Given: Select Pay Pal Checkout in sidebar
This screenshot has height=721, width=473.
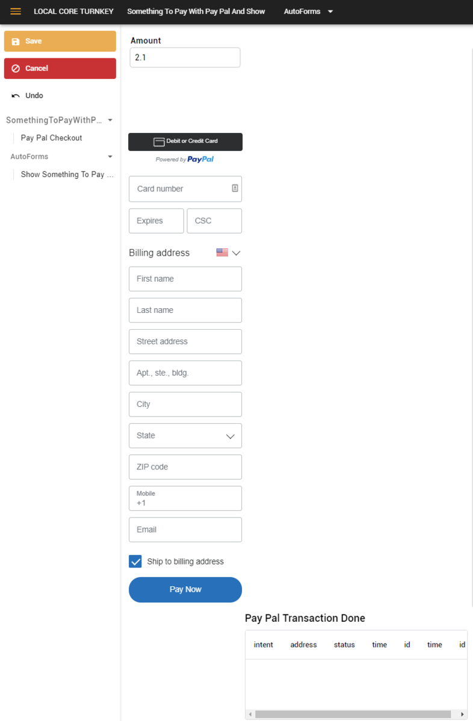Looking at the screenshot, I should click(52, 138).
